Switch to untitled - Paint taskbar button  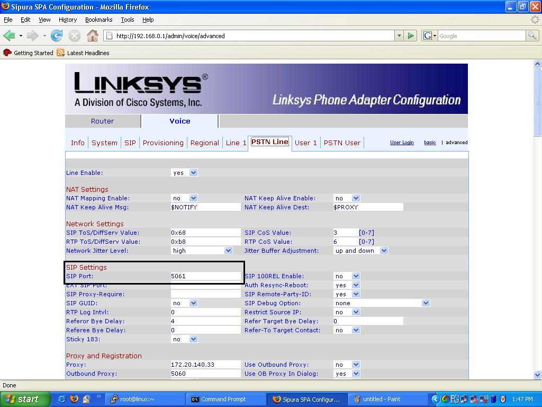coord(387,400)
